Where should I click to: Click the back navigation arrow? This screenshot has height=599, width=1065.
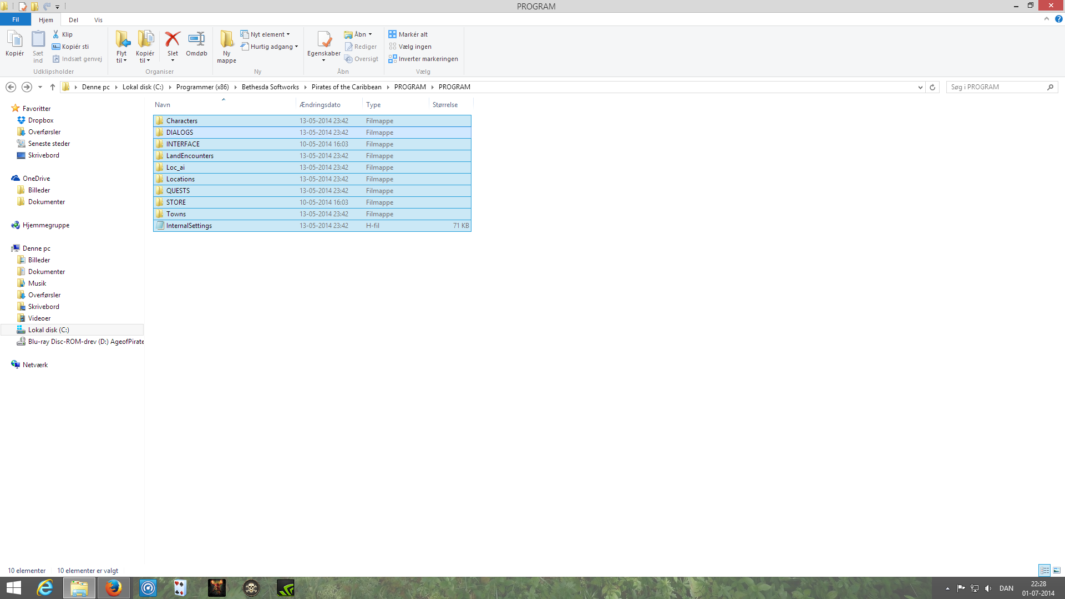click(11, 87)
